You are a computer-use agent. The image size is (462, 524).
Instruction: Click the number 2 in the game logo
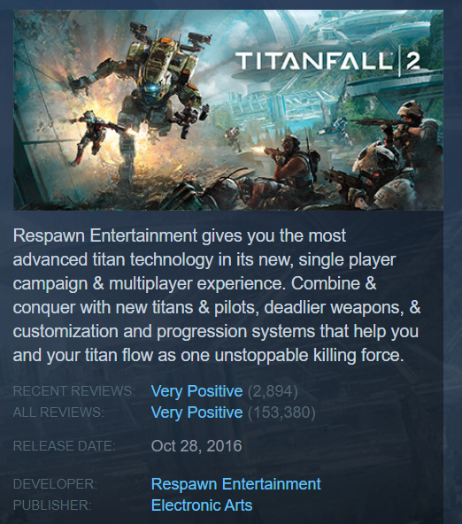413,61
